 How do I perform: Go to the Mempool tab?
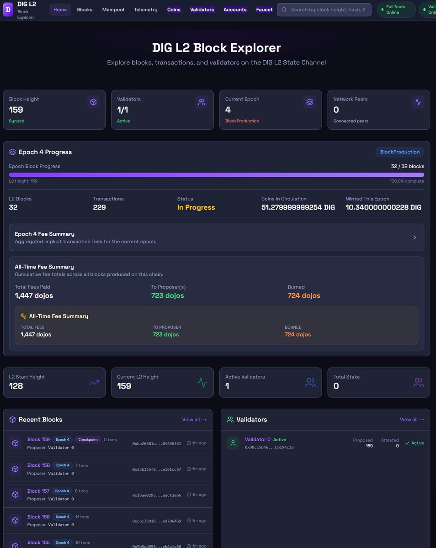pos(113,10)
